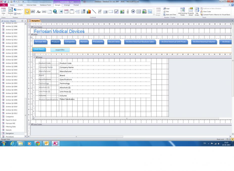234x171 pixels.
Task: Pick the List Box control
Action: 105,11
